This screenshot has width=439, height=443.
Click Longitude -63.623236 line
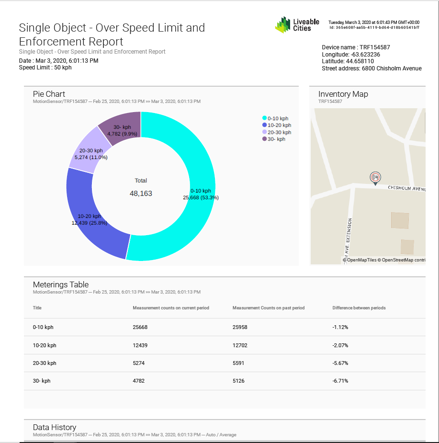click(351, 55)
